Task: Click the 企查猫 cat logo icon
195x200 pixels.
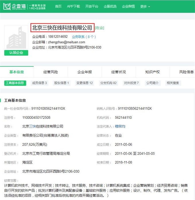Action: pyautogui.click(x=7, y=6)
